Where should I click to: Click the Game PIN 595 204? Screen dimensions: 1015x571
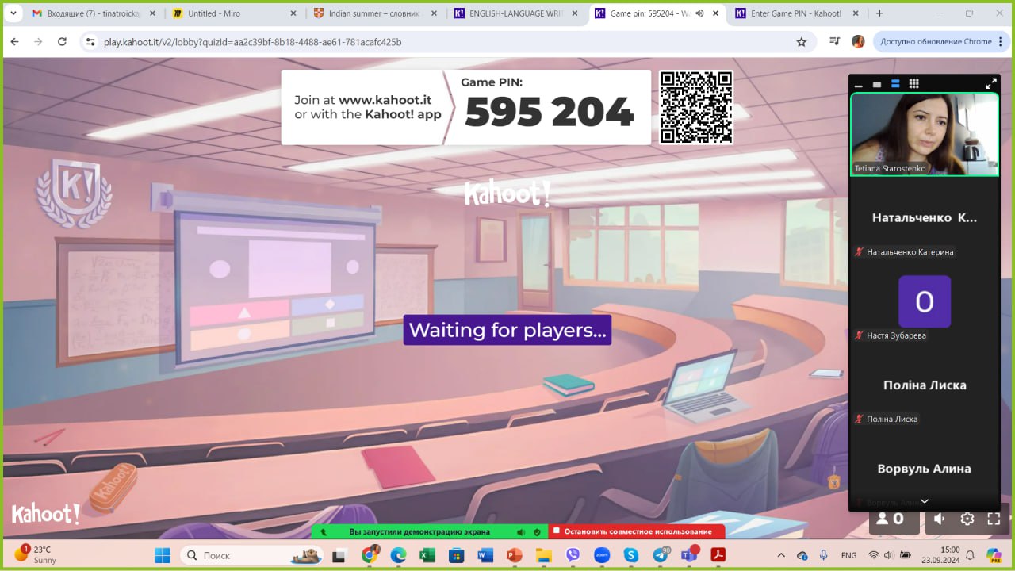point(549,112)
